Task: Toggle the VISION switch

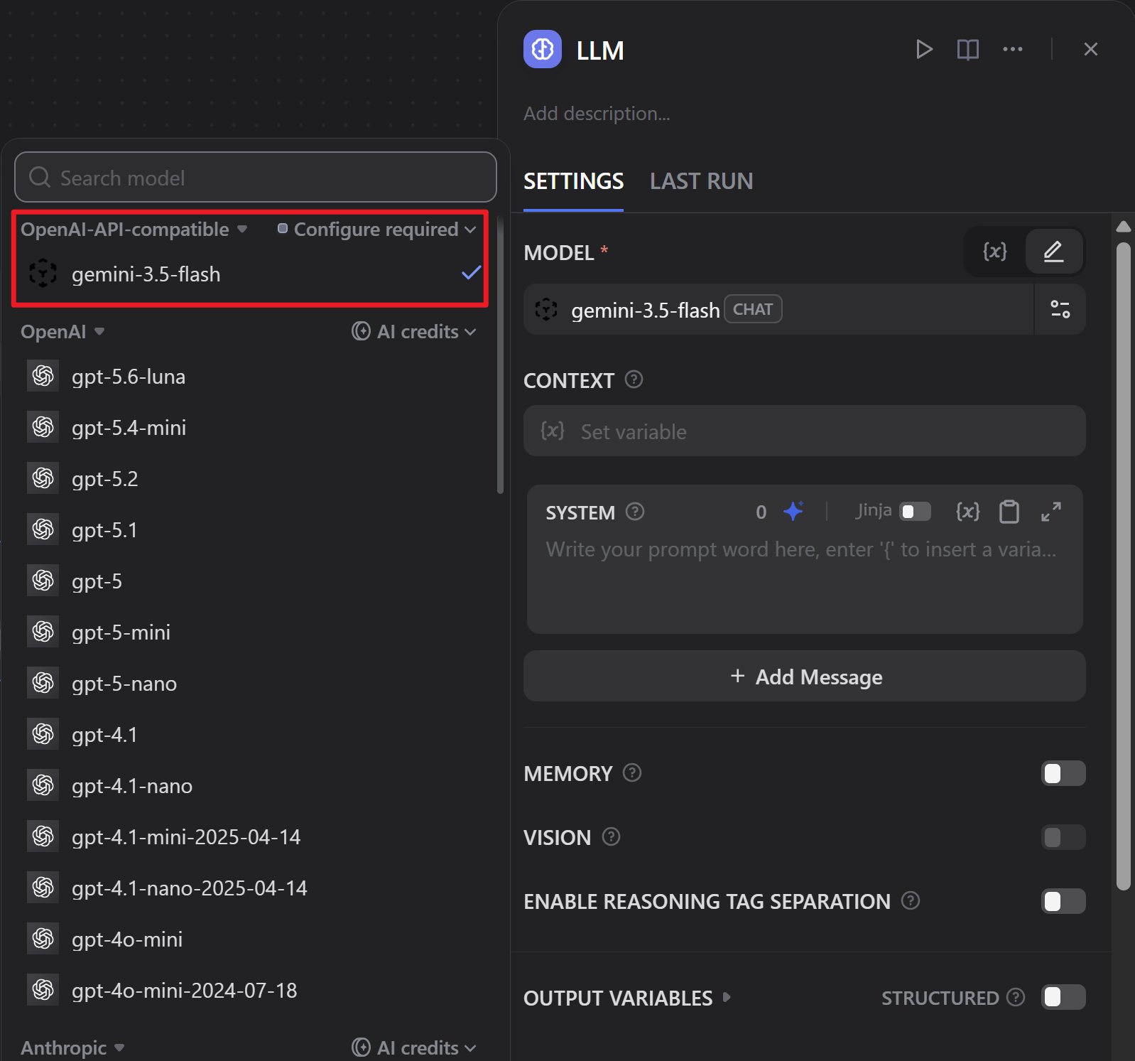Action: [x=1063, y=837]
